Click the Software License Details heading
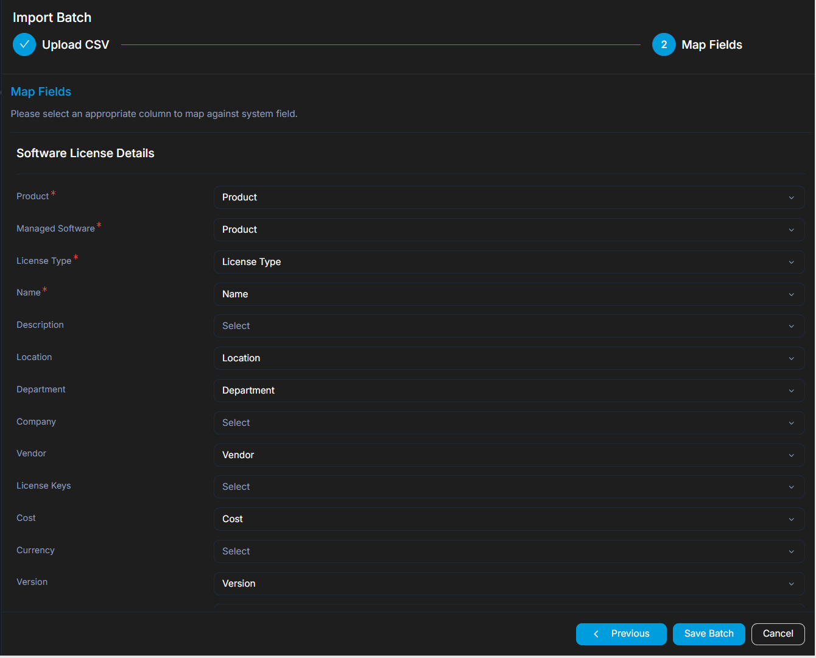 [85, 154]
